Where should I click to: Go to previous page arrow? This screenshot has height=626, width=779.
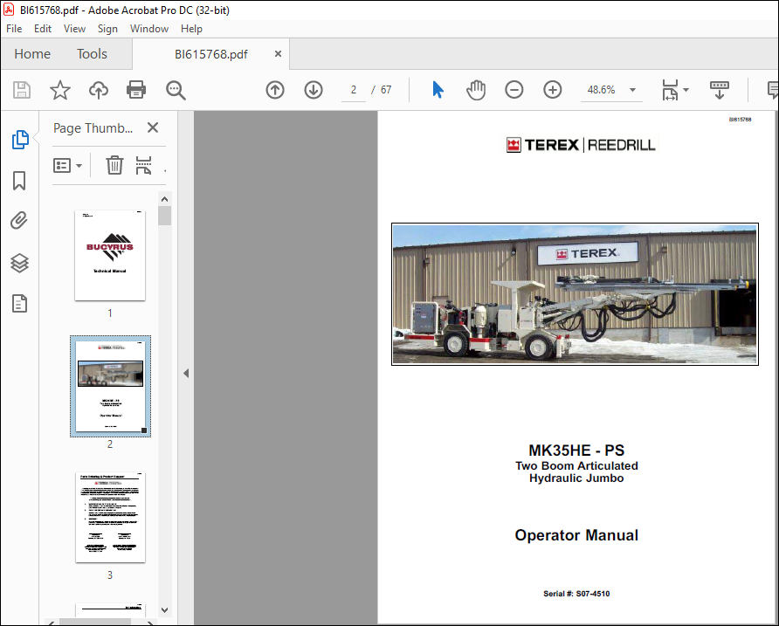(275, 90)
